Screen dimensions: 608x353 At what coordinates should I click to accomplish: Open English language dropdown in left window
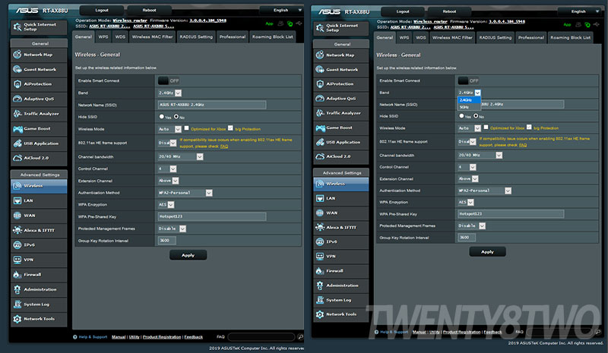[282, 10]
